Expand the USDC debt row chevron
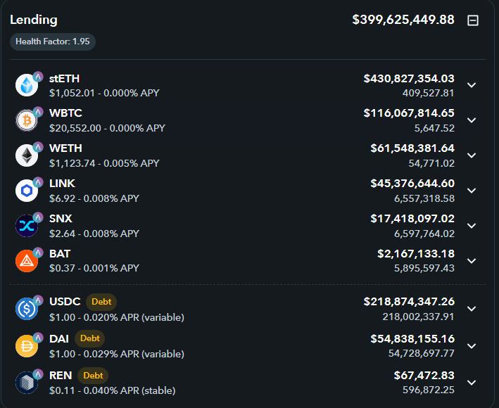499x408 pixels. pos(472,309)
